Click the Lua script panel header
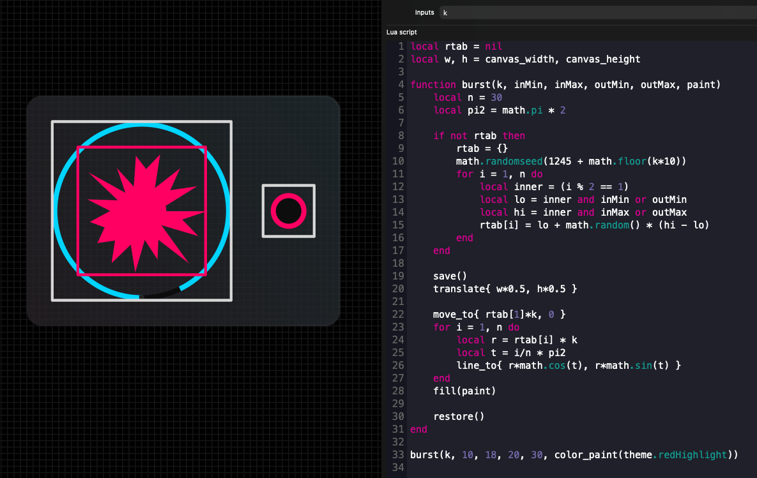 402,32
